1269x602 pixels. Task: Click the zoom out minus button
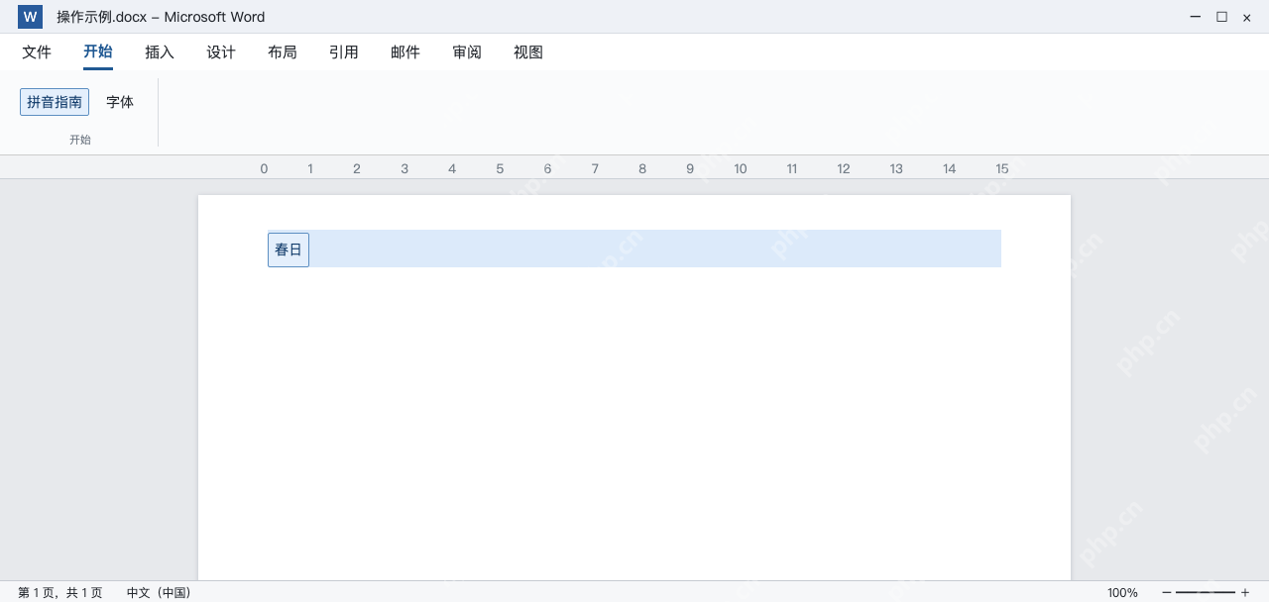(1167, 592)
